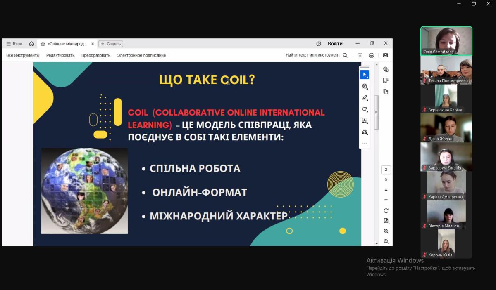The width and height of the screenshot is (496, 290).
Task: Minimize the shared Acrobat window
Action: (x=358, y=43)
